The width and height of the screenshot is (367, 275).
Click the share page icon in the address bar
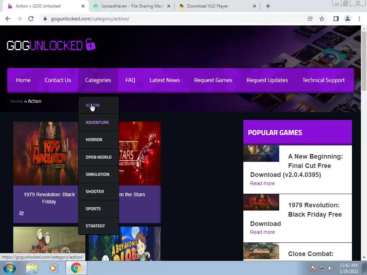[x=310, y=19]
